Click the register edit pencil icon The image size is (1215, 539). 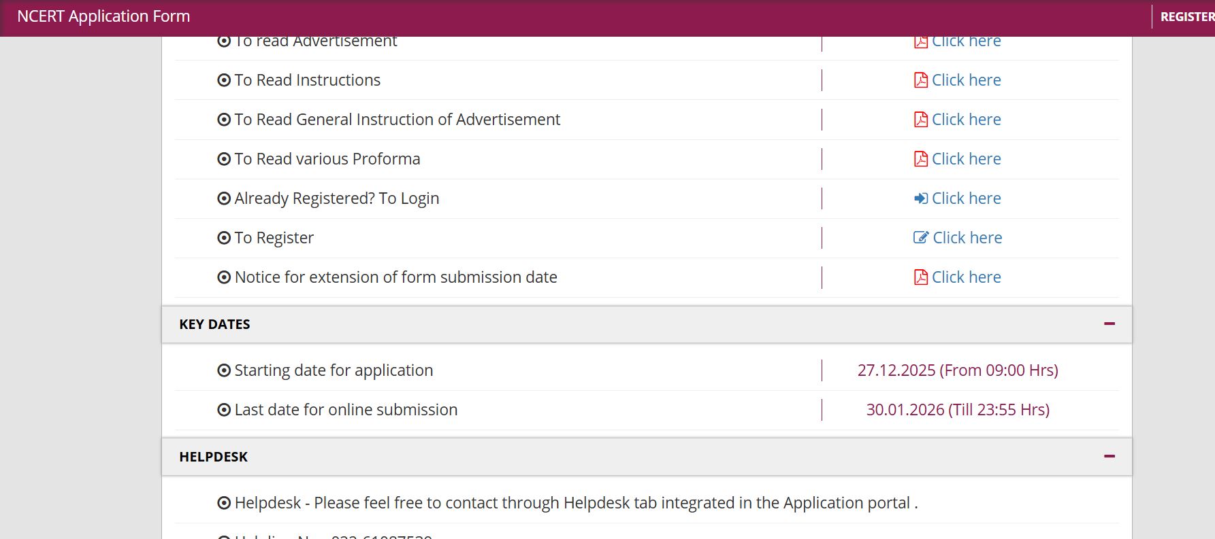click(x=920, y=238)
